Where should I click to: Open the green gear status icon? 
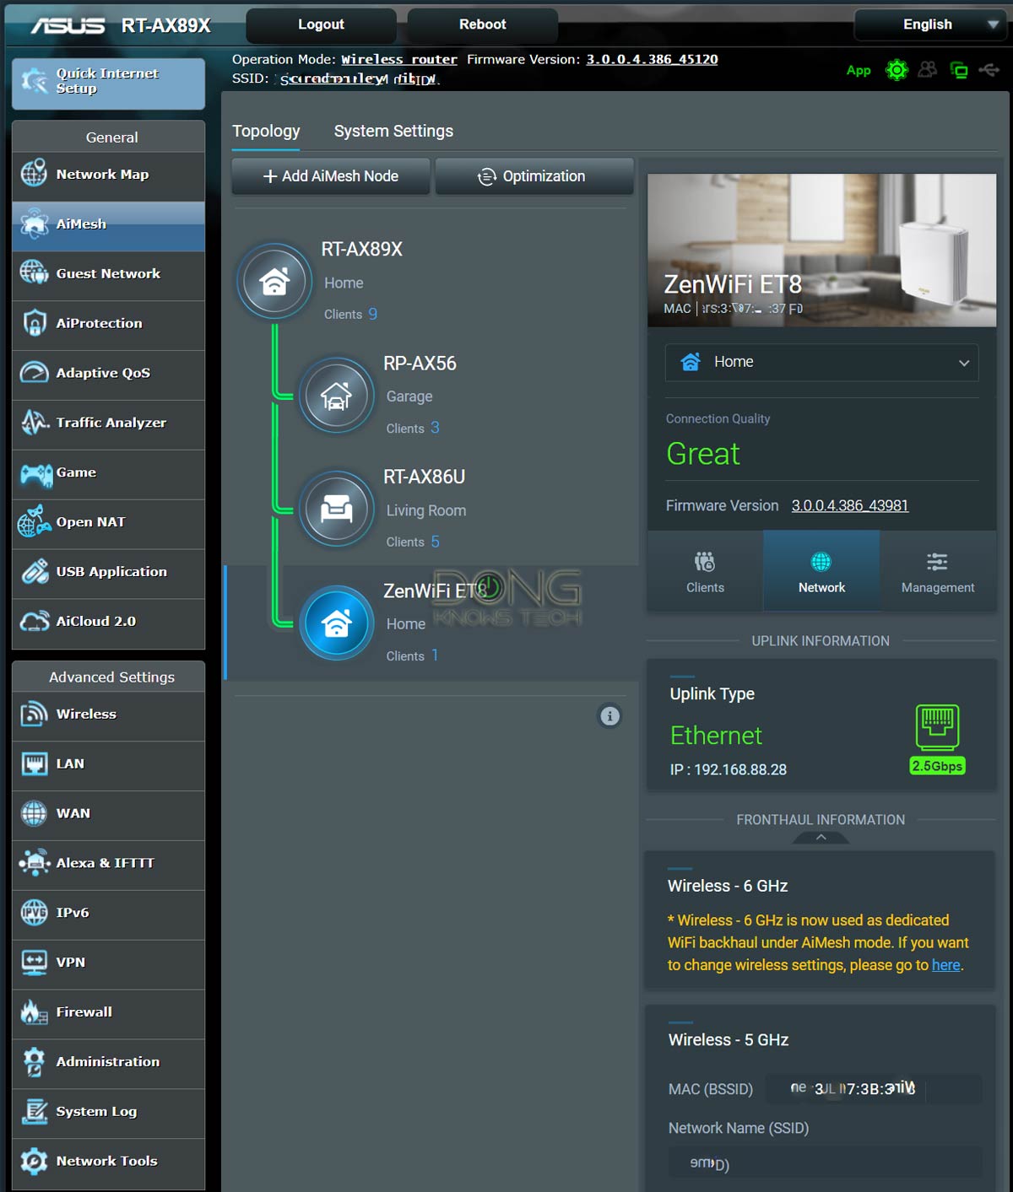[897, 70]
